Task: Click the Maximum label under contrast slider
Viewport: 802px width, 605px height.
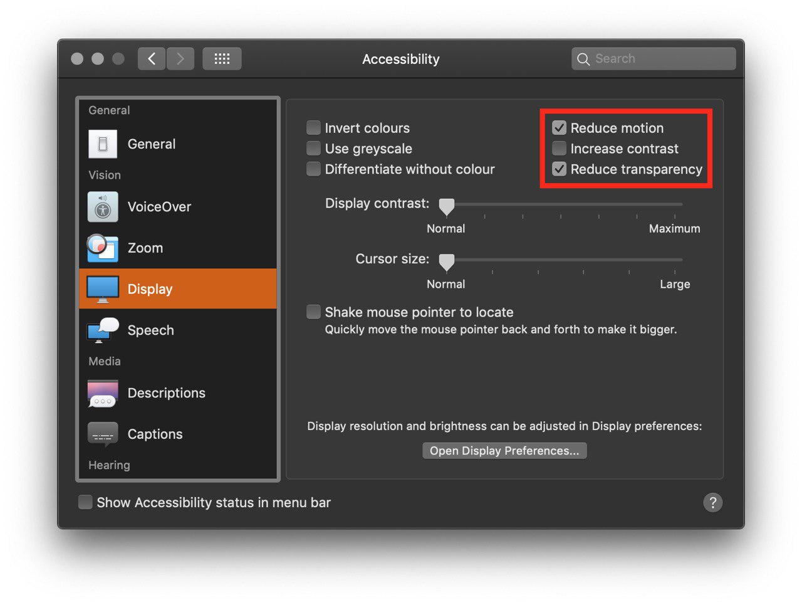Action: pos(675,229)
